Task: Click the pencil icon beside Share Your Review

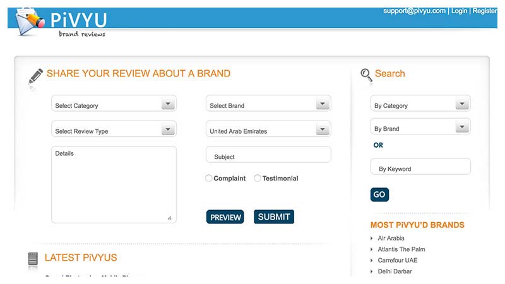Action: (x=35, y=76)
